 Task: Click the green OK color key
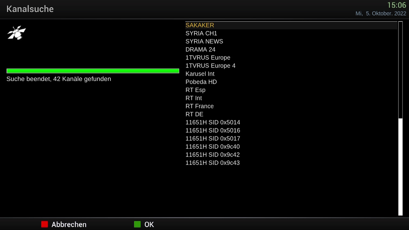137,224
